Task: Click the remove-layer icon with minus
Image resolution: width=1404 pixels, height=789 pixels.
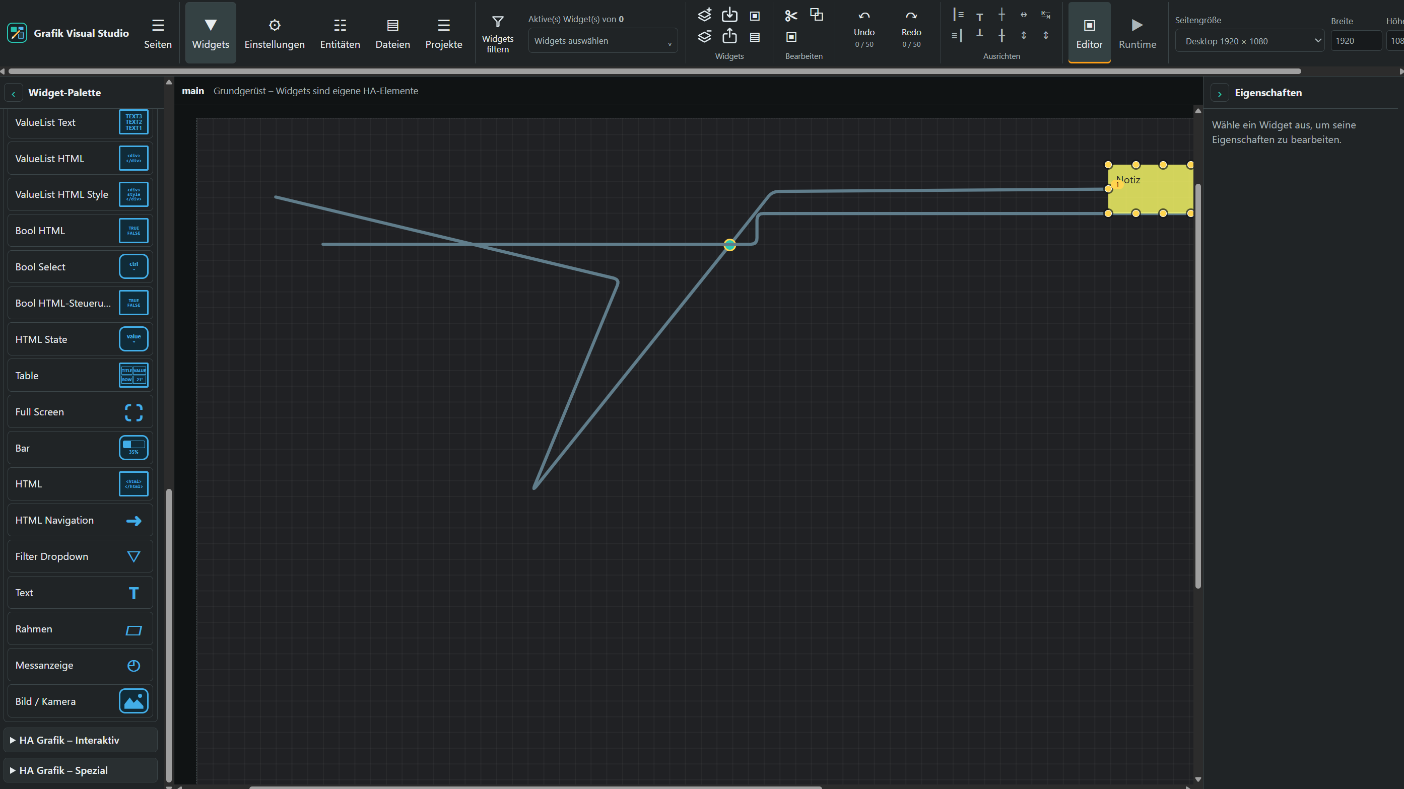Action: tap(705, 37)
